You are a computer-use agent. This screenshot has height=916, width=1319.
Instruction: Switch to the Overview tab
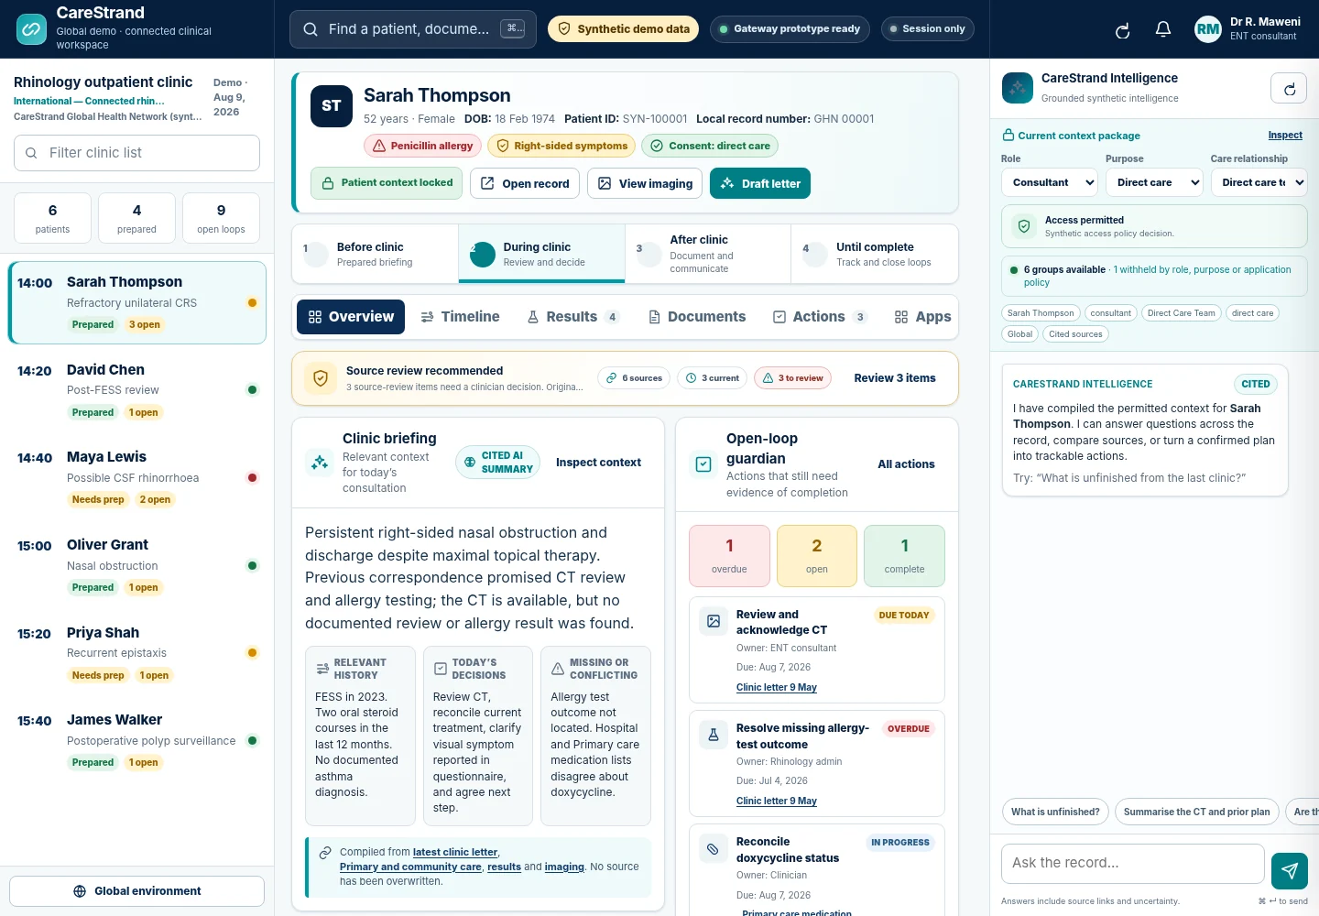tap(351, 317)
